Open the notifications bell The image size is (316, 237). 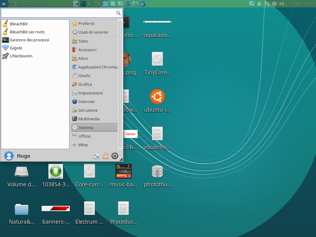pyautogui.click(x=259, y=4)
